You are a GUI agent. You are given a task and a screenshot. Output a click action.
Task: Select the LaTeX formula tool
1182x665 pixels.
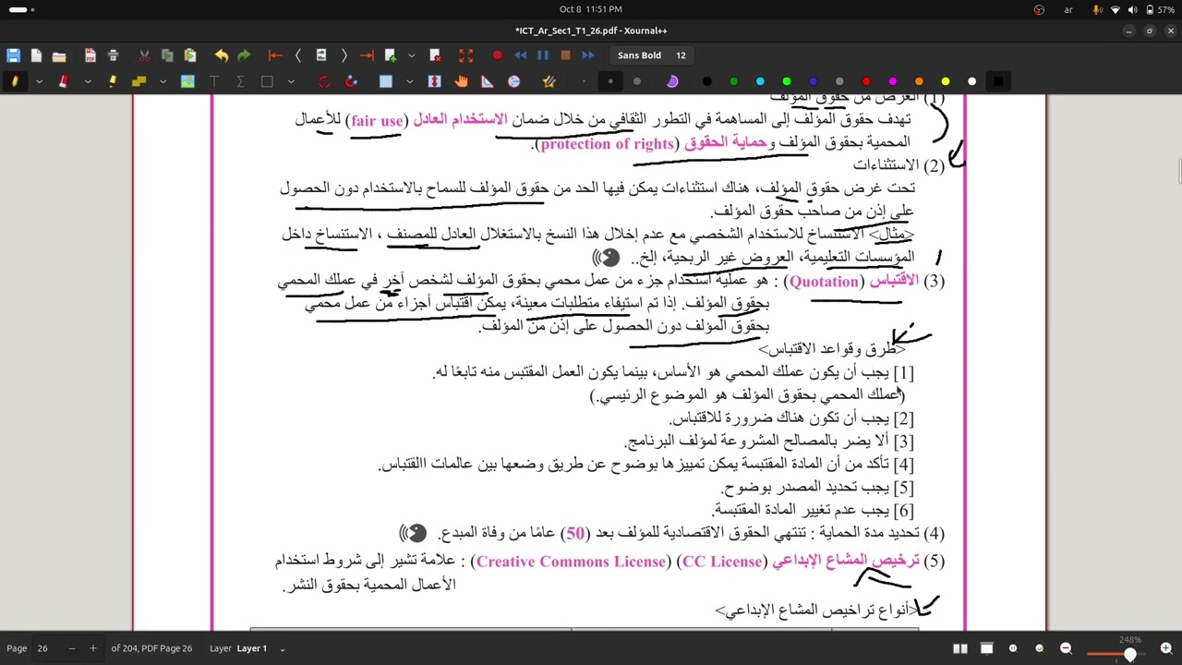(x=240, y=81)
